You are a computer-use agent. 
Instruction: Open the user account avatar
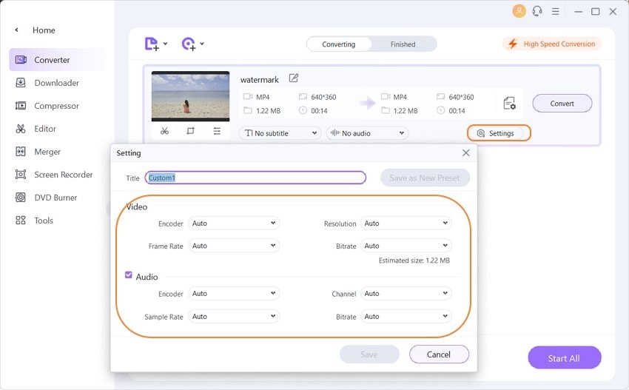click(x=519, y=11)
